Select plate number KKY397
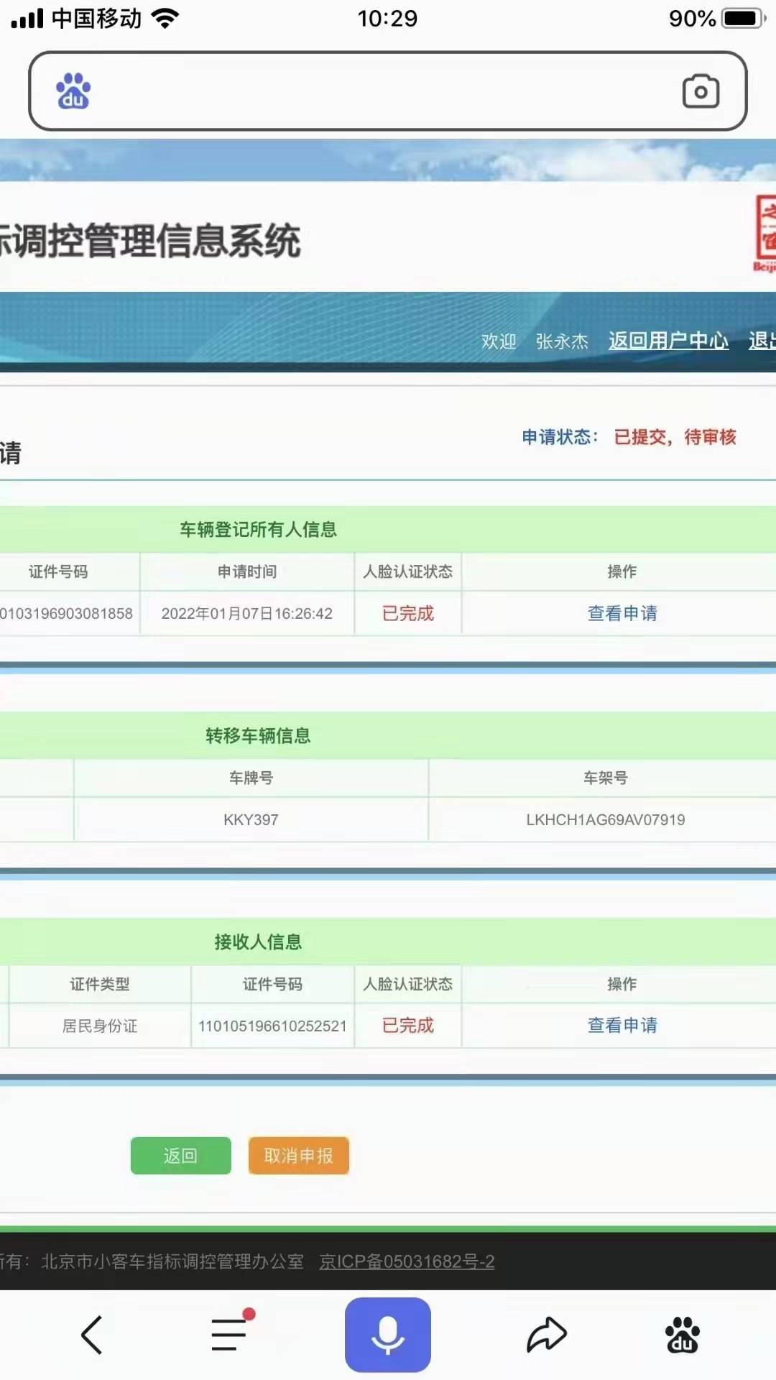The height and width of the screenshot is (1380, 776). coord(251,819)
